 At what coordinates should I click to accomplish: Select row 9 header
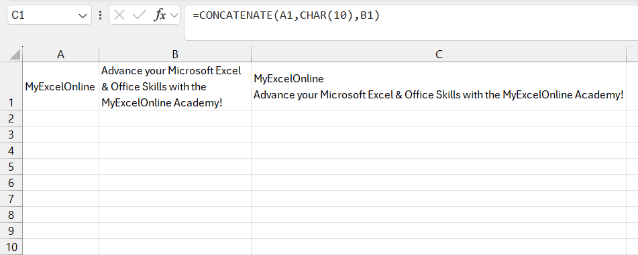coord(11,231)
